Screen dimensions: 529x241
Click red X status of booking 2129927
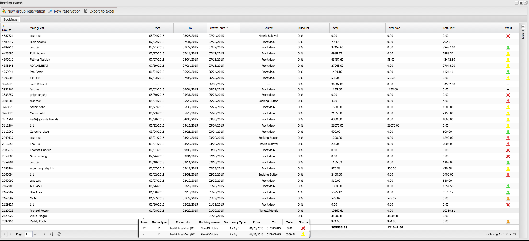pyautogui.click(x=508, y=205)
